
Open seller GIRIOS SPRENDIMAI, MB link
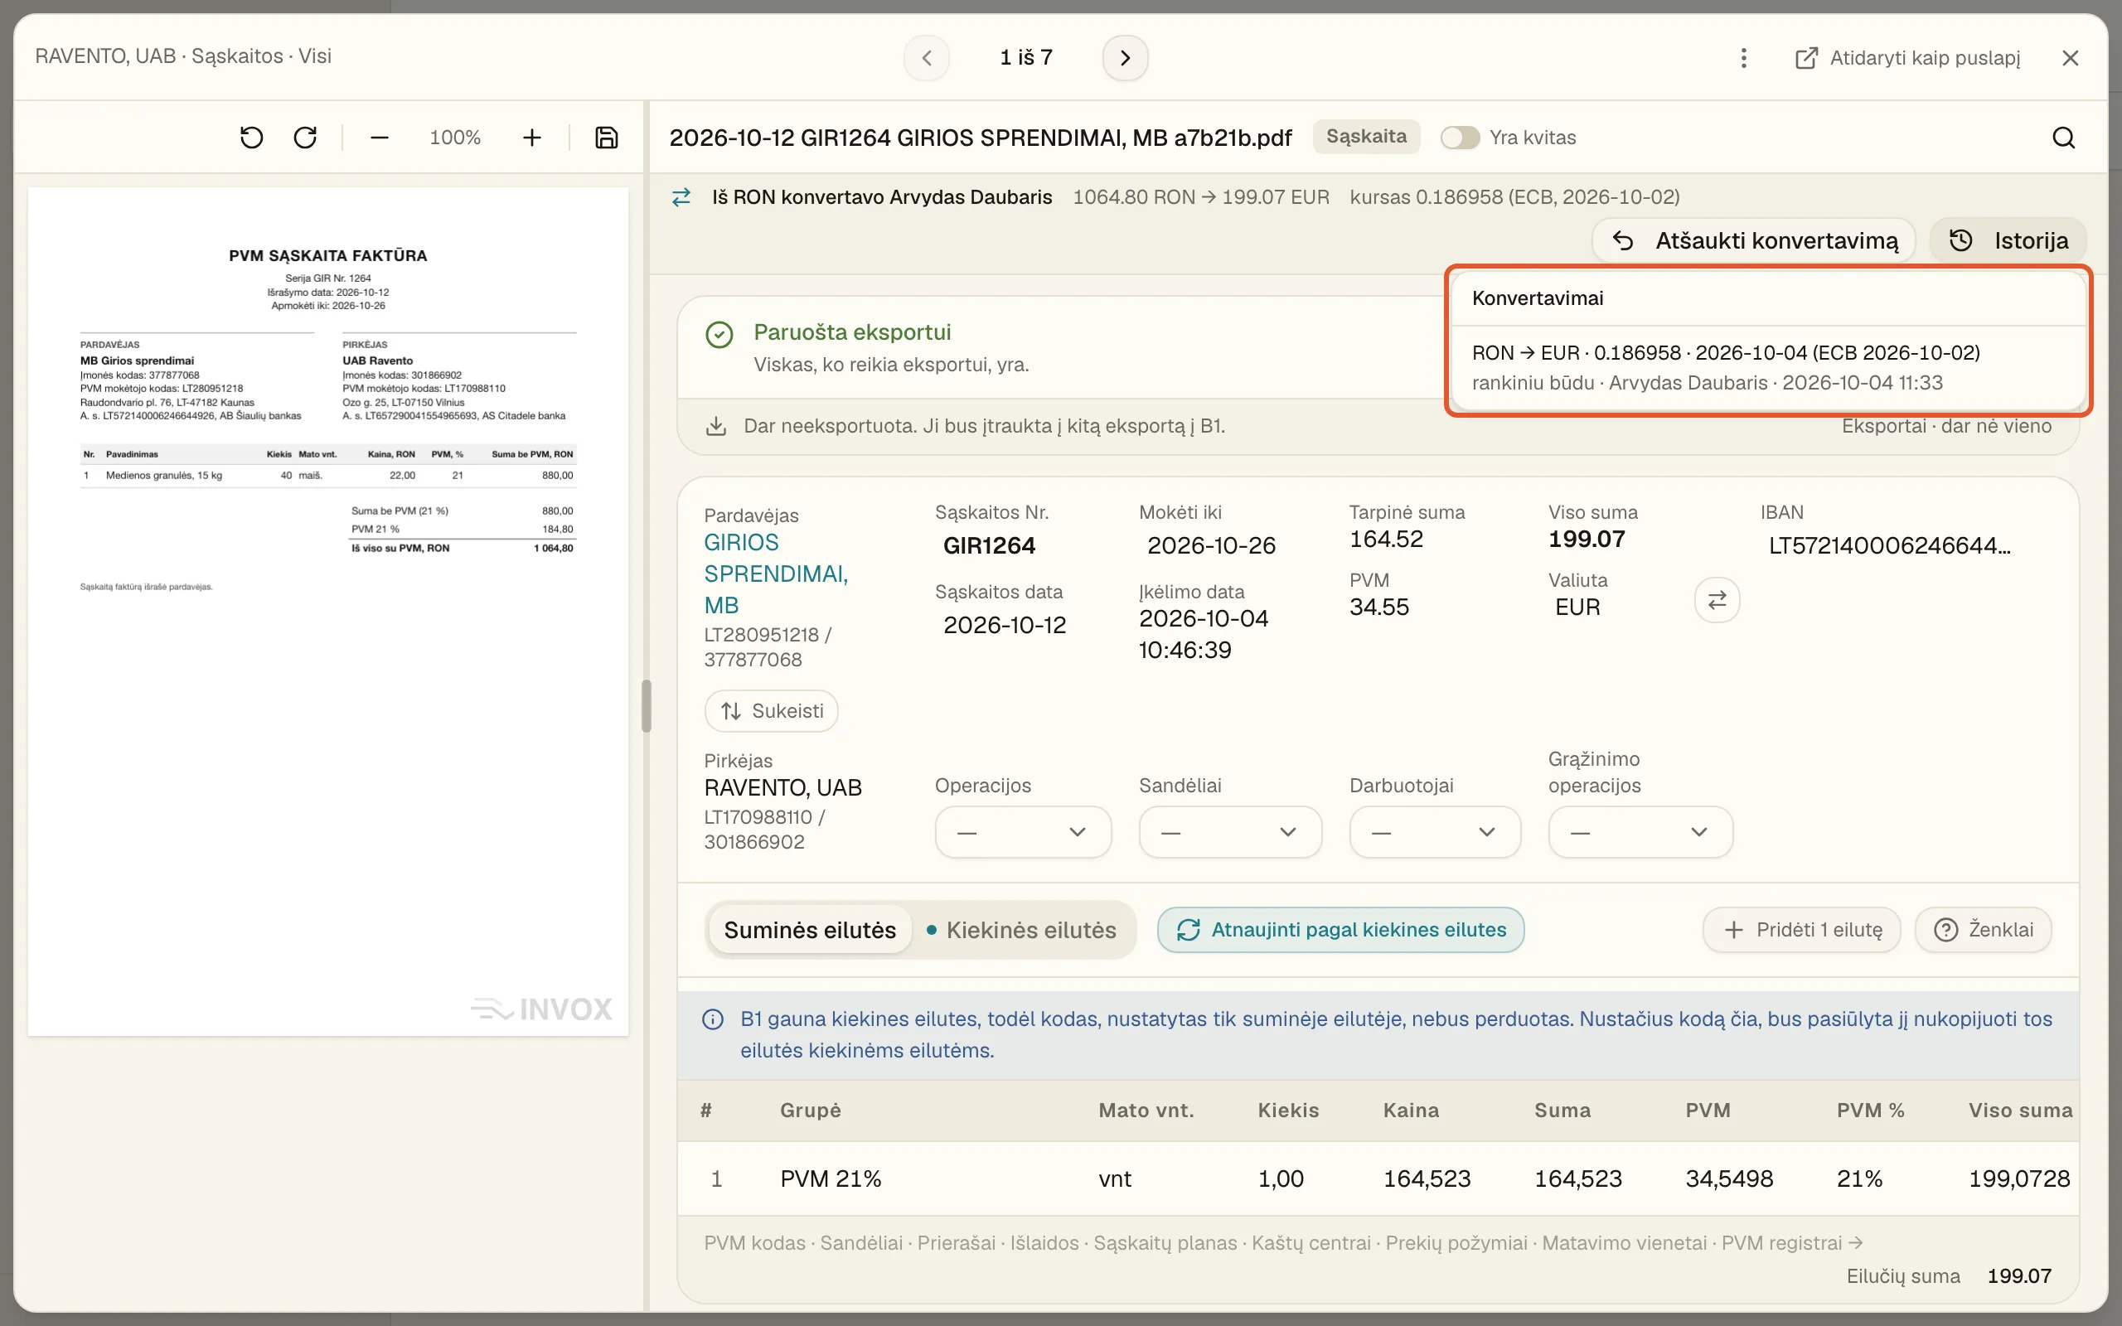(775, 573)
